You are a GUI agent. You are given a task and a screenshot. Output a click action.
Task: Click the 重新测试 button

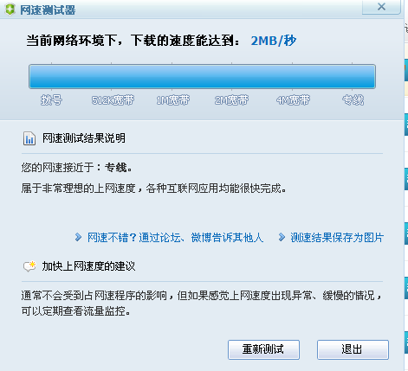pyautogui.click(x=263, y=349)
